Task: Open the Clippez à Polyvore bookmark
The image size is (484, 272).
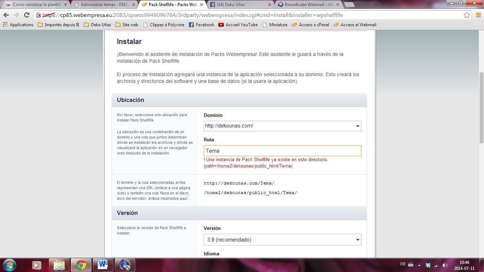Action: (x=164, y=25)
